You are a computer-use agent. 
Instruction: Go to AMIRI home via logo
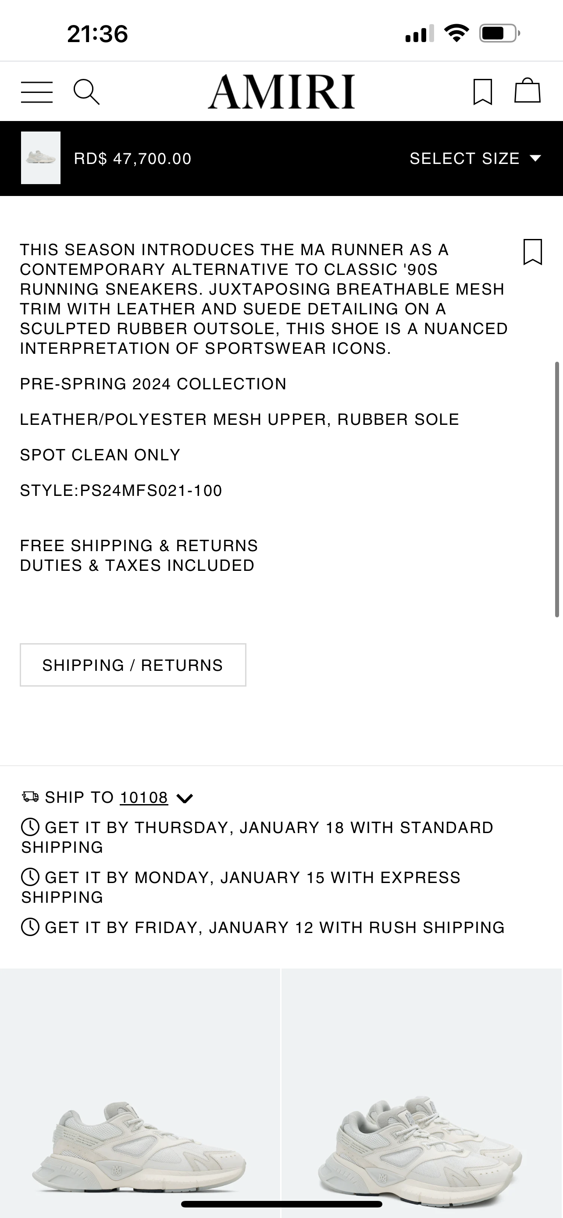(x=281, y=92)
